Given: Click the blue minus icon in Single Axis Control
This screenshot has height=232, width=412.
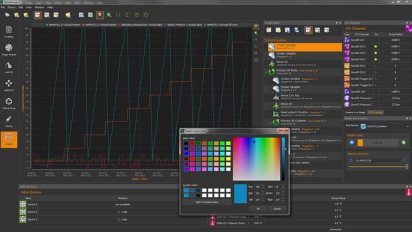Looking at the screenshot, I should (x=352, y=143).
